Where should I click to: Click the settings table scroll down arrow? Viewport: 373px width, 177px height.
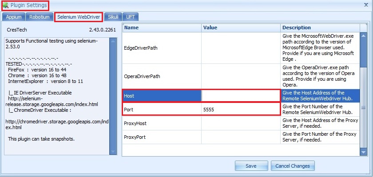[x=363, y=152]
